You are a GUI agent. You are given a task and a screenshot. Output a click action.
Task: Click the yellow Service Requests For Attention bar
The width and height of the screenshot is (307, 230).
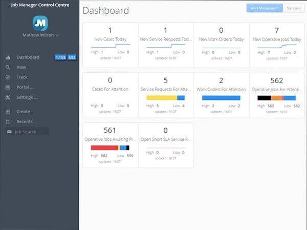click(x=161, y=98)
